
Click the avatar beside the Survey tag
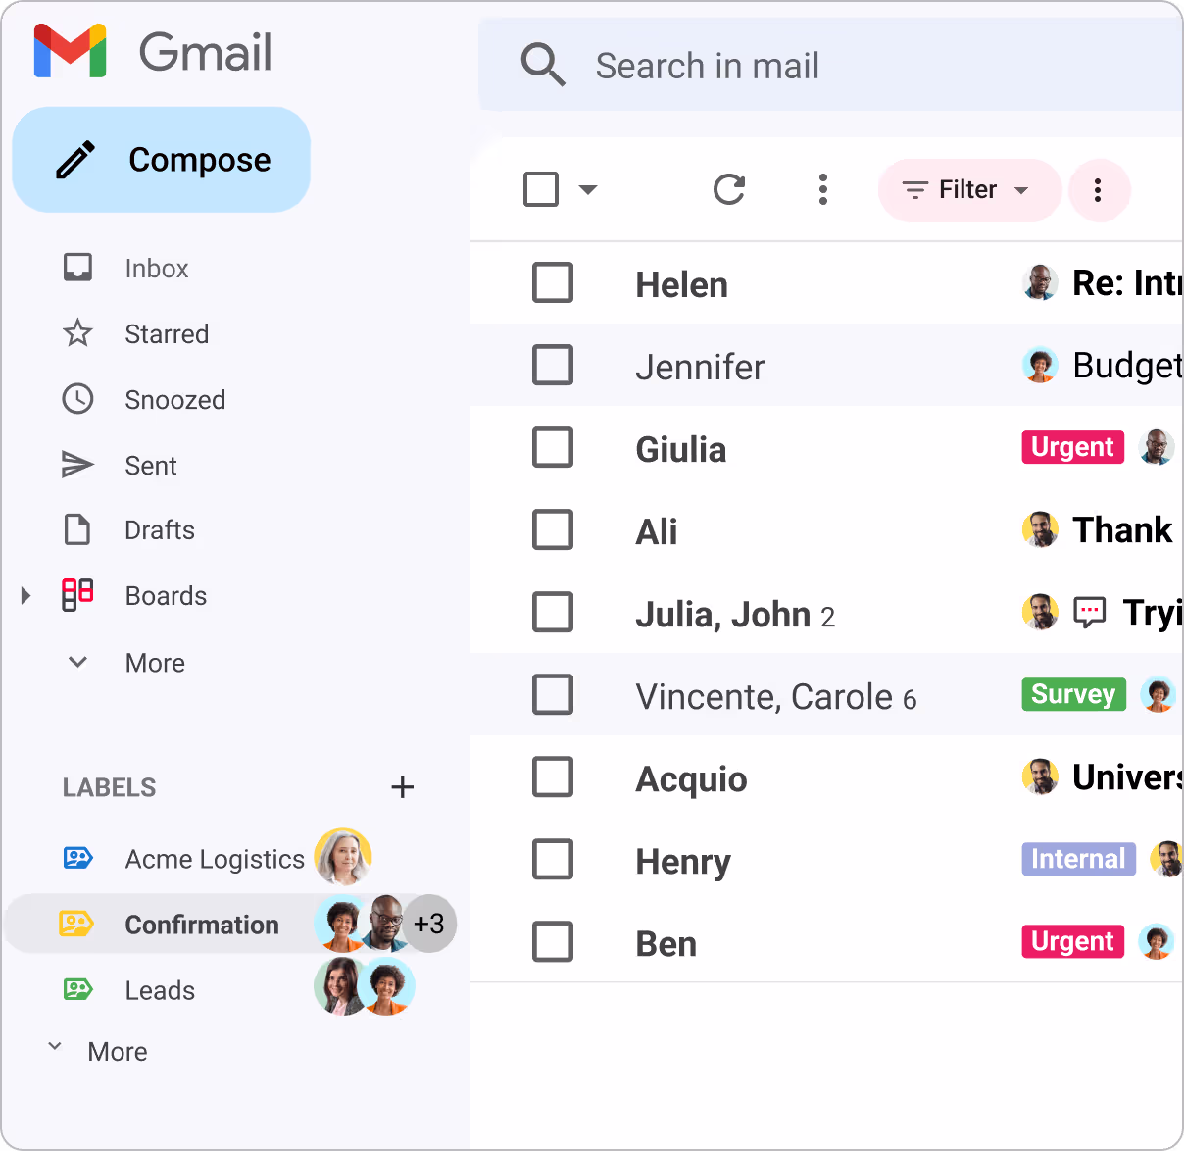tap(1159, 694)
